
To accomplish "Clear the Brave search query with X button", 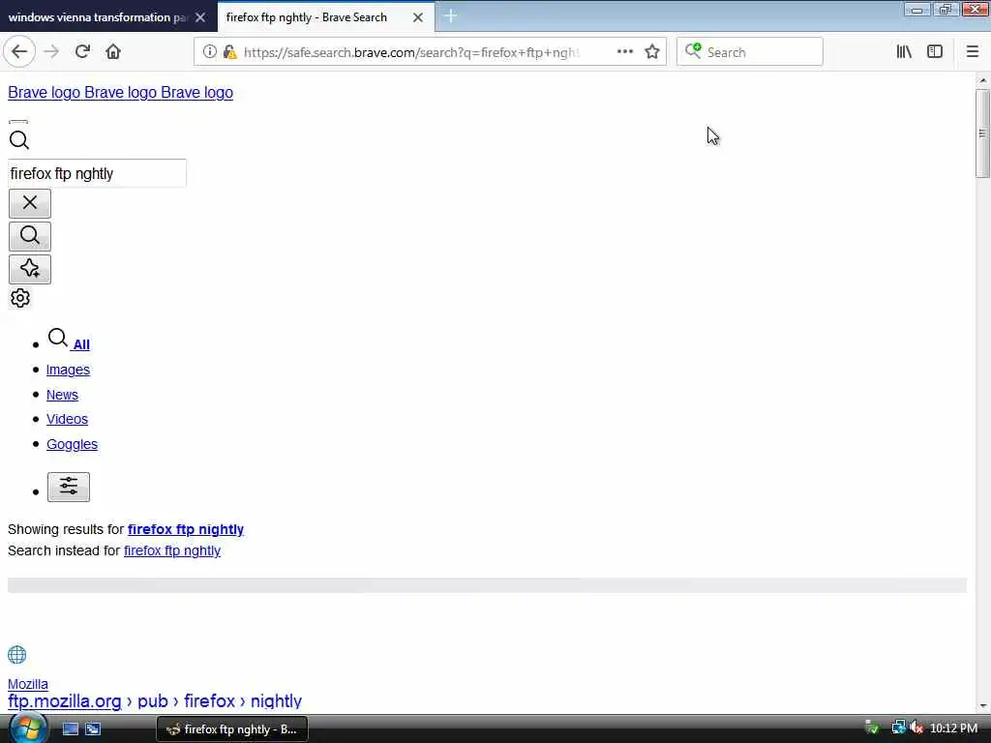I will coord(30,203).
